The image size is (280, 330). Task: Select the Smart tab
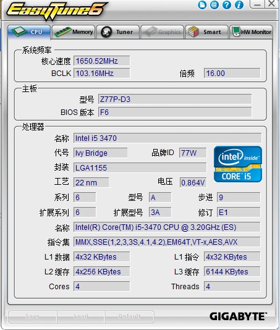(x=206, y=32)
